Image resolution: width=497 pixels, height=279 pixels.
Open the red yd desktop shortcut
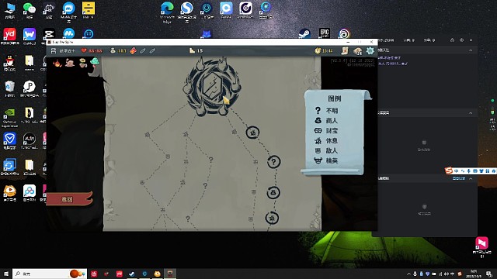[10, 36]
